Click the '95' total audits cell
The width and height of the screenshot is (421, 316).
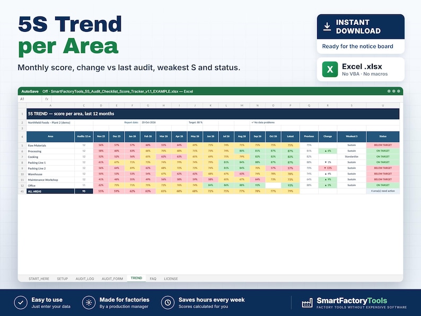click(x=84, y=191)
